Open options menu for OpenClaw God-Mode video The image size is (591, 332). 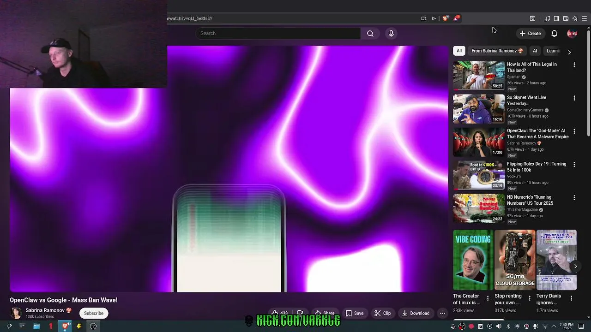pyautogui.click(x=574, y=131)
